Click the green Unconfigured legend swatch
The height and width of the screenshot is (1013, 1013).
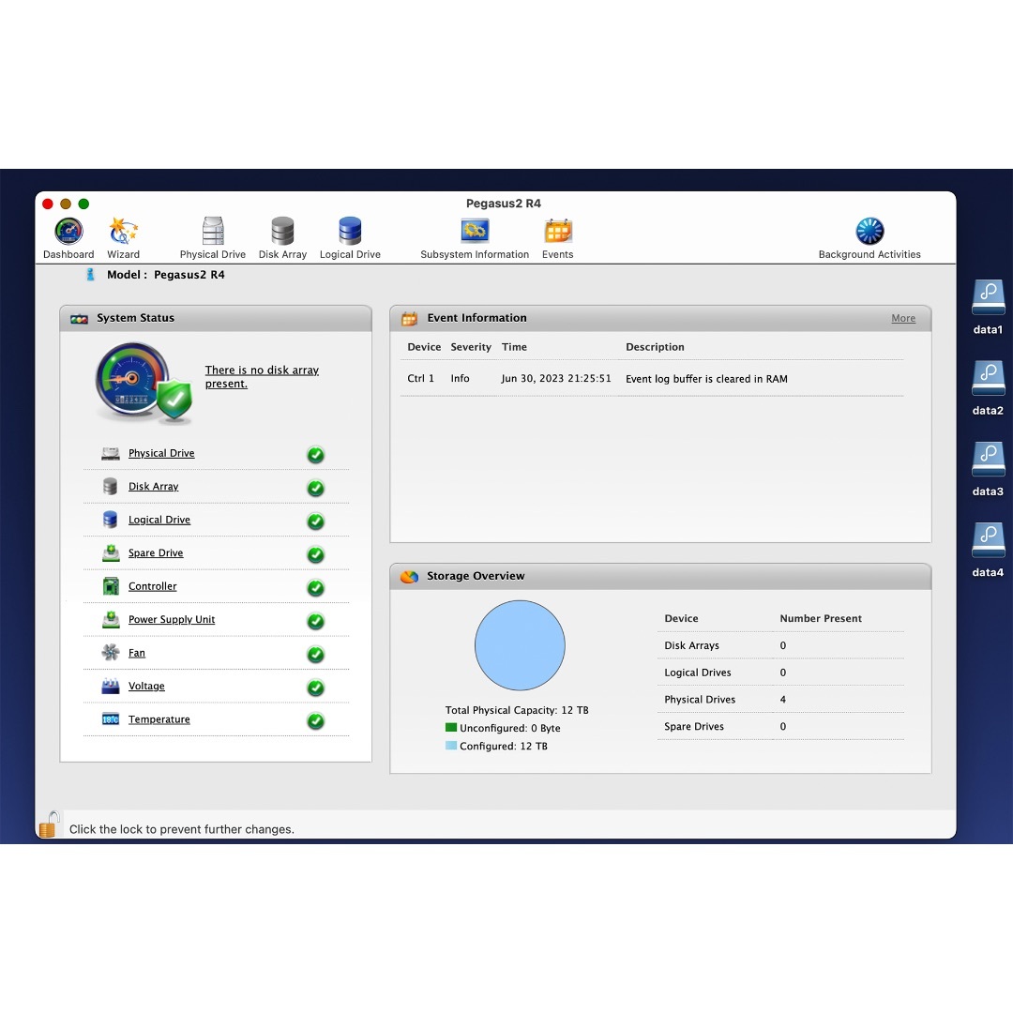pos(451,728)
